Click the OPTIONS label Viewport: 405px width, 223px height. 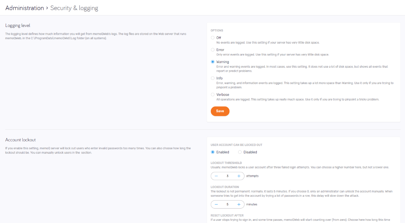click(x=217, y=30)
